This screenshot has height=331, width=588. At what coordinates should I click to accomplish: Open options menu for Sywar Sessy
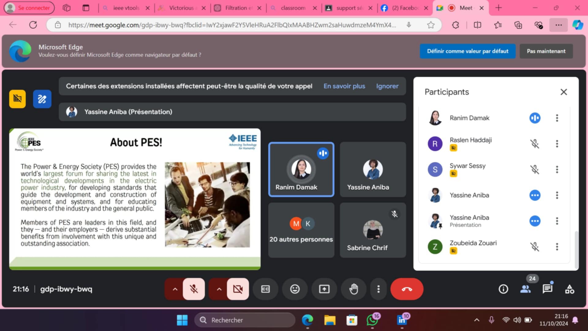click(x=557, y=169)
